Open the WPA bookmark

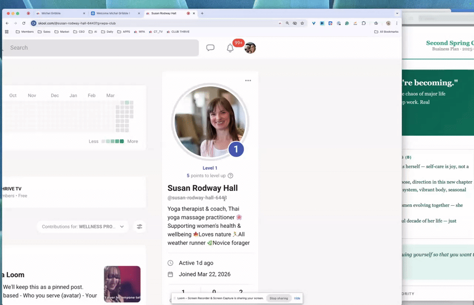point(139,32)
